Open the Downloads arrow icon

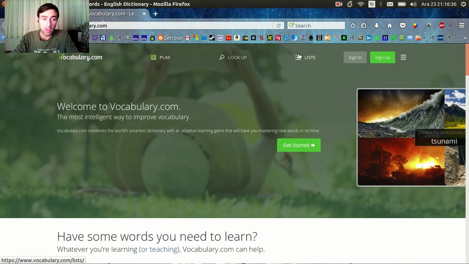click(x=376, y=26)
